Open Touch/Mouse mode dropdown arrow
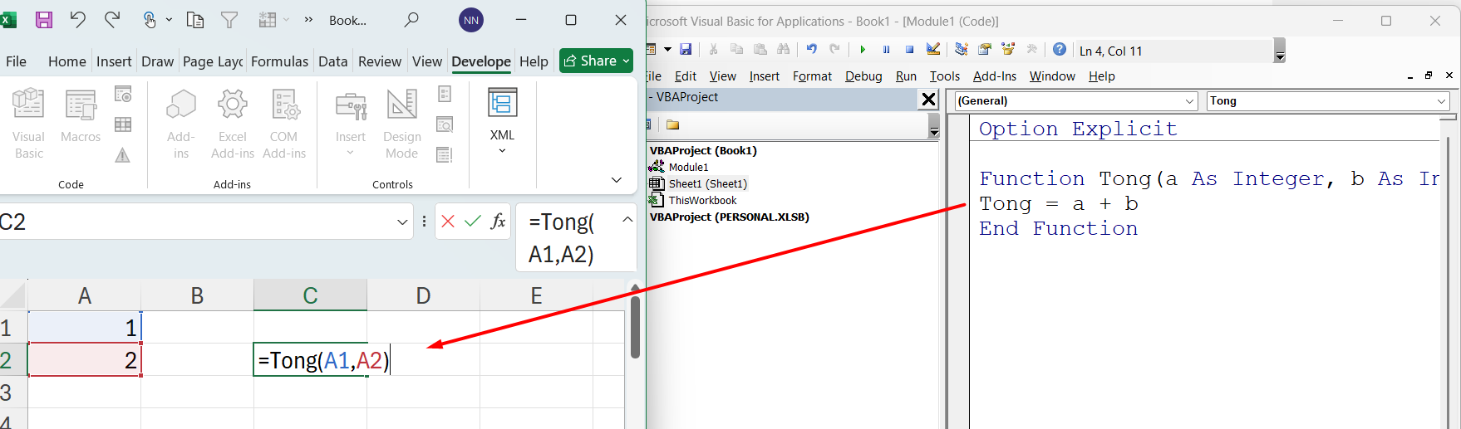The width and height of the screenshot is (1461, 429). click(169, 20)
